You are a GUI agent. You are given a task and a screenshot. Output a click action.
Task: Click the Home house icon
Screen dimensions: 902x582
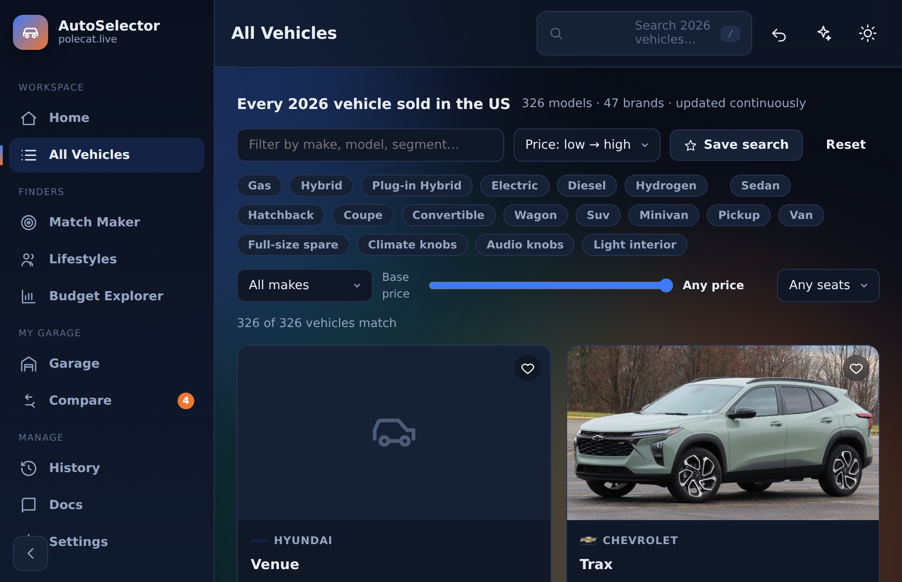point(29,118)
